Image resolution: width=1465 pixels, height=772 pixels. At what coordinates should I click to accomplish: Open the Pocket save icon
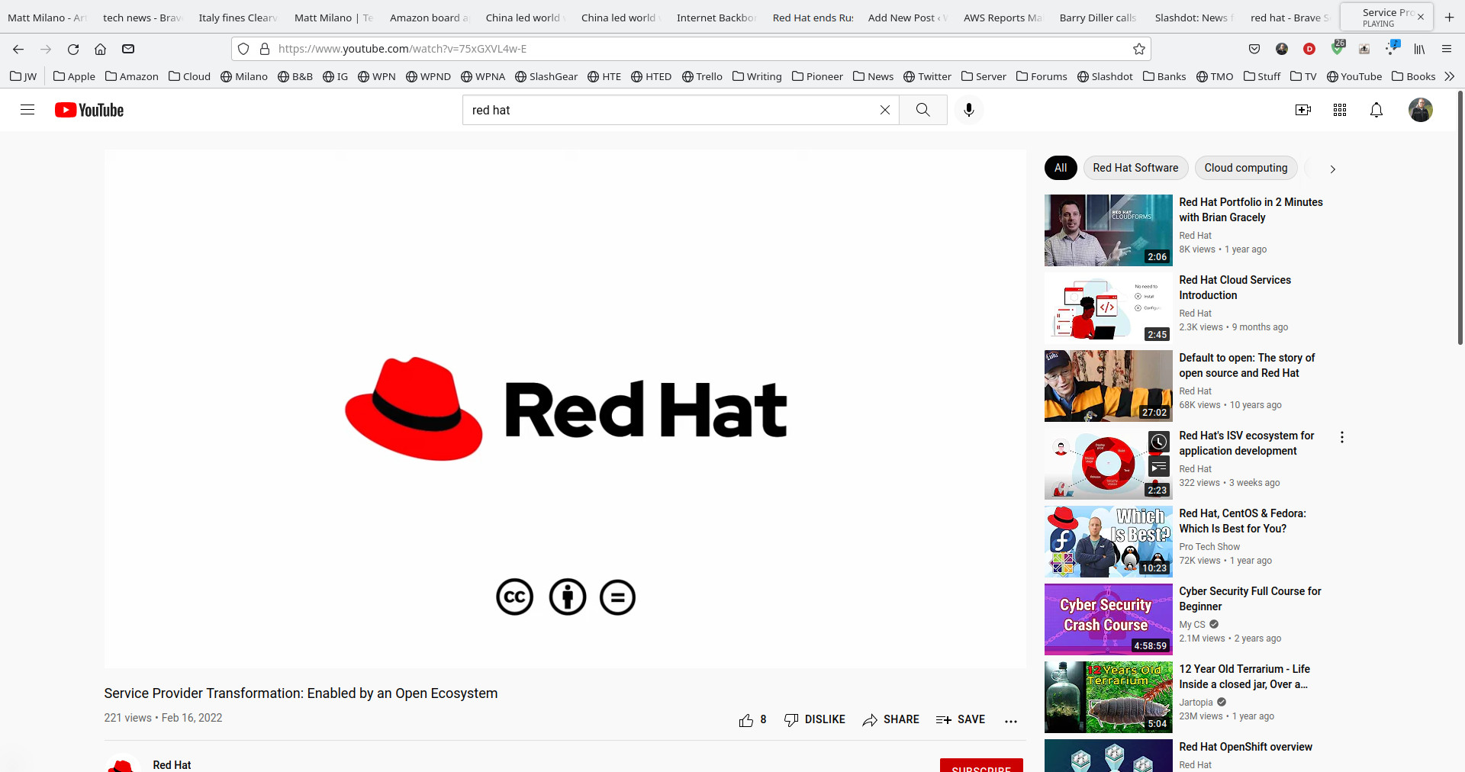click(x=1254, y=49)
